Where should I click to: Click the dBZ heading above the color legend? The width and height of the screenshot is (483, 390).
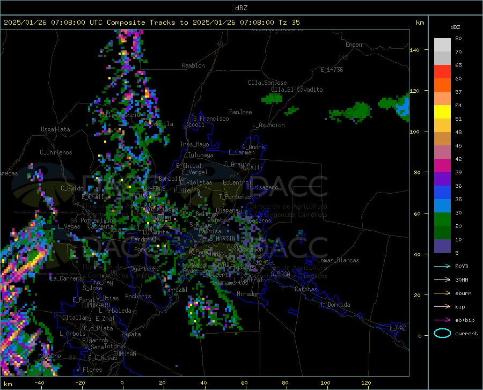[x=455, y=27]
